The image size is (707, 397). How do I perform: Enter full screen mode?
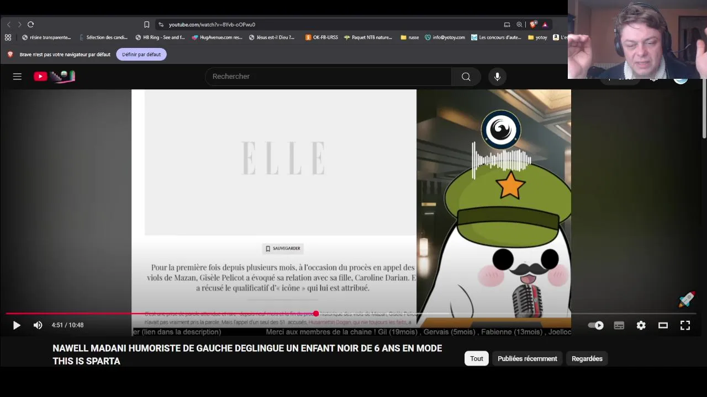(x=685, y=325)
